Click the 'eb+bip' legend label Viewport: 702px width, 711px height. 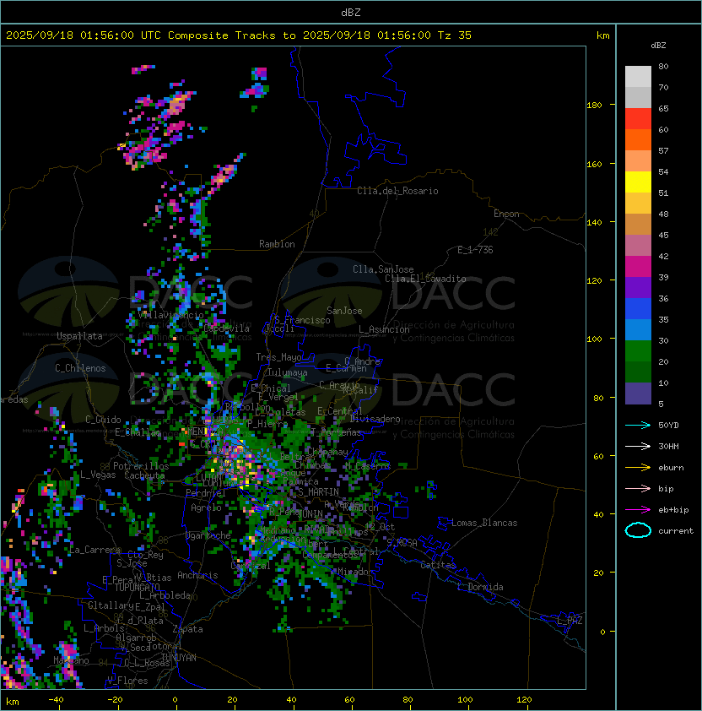673,510
